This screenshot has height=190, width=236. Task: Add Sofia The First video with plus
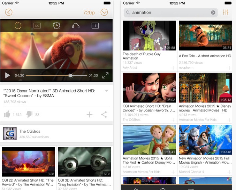tap(173, 172)
